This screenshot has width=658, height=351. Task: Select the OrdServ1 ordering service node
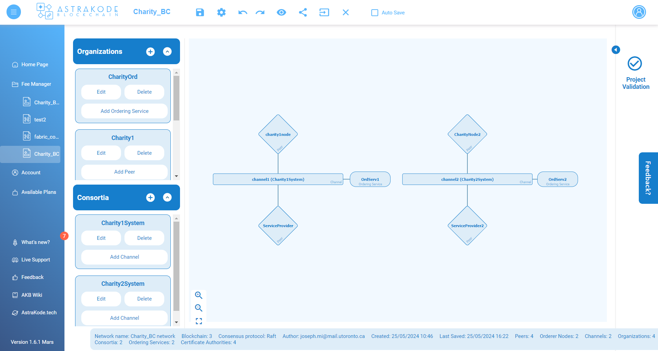pyautogui.click(x=370, y=179)
